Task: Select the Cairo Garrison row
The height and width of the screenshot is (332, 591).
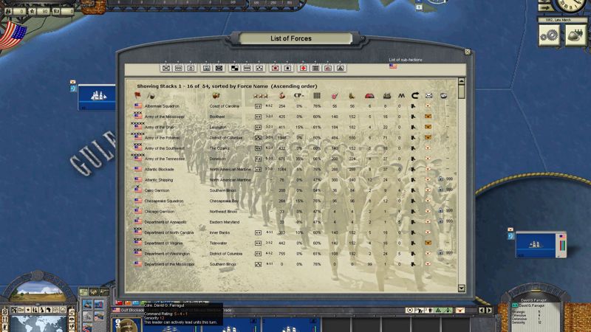Action: point(294,190)
